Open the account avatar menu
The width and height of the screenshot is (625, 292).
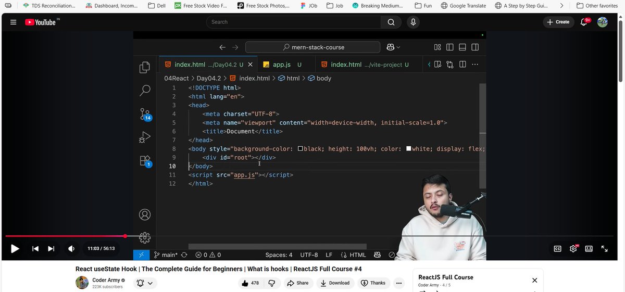603,22
